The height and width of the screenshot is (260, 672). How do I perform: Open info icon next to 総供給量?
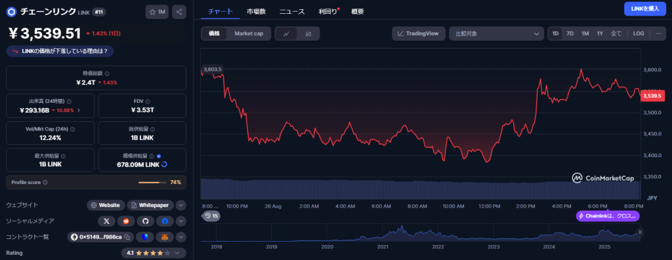[x=153, y=129]
